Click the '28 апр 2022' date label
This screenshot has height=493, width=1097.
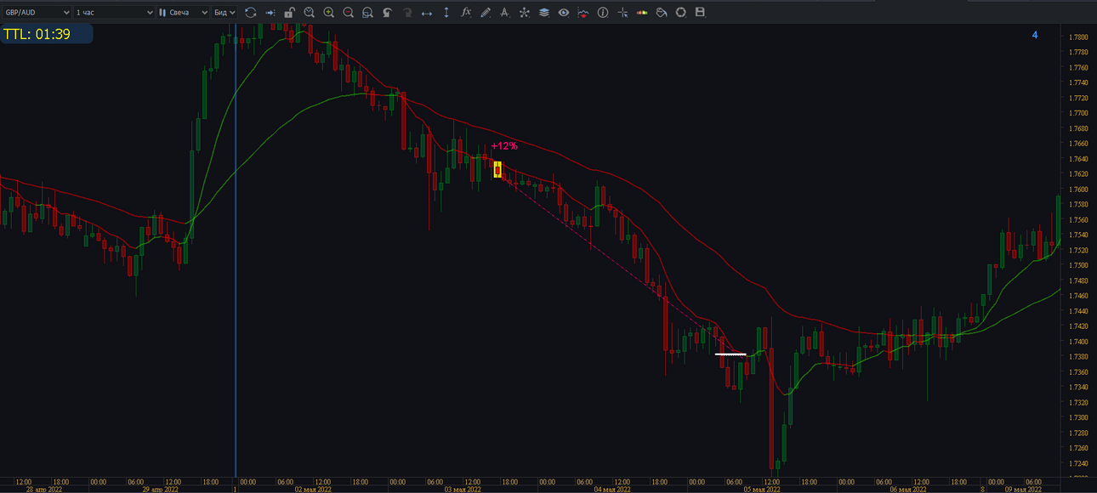43,489
